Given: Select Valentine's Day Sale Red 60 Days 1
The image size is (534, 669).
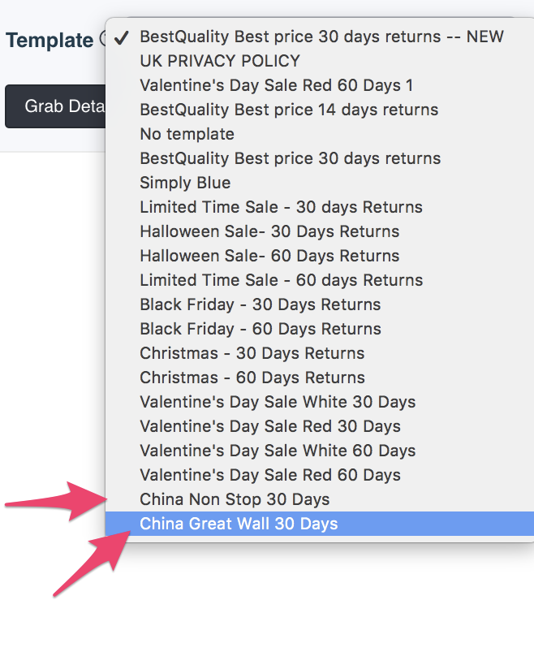Looking at the screenshot, I should [320, 85].
